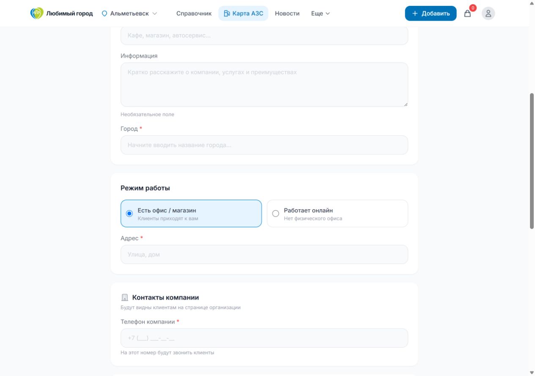
Task: Click the textarea resize handle in Информация
Action: click(406, 104)
